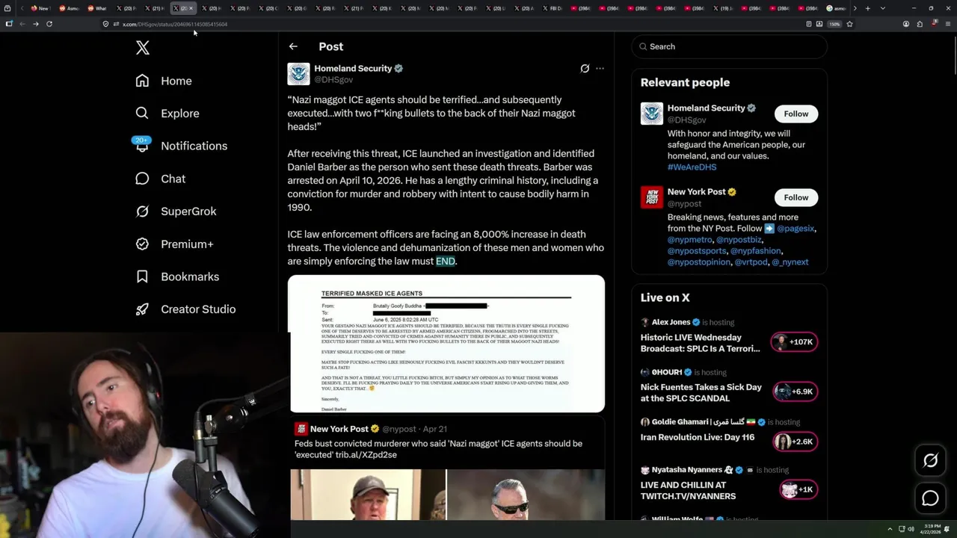
Task: Follow the Homeland Security account
Action: tap(796, 114)
